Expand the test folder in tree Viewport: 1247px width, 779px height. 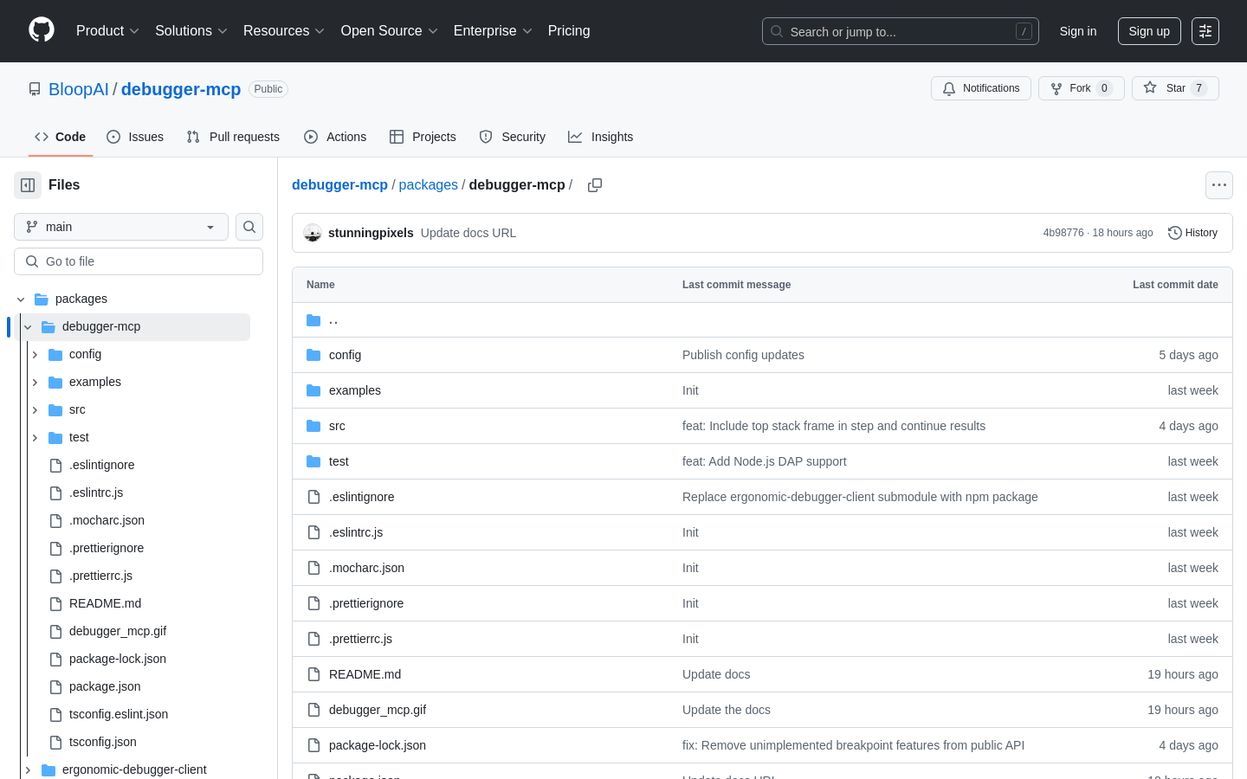[35, 438]
